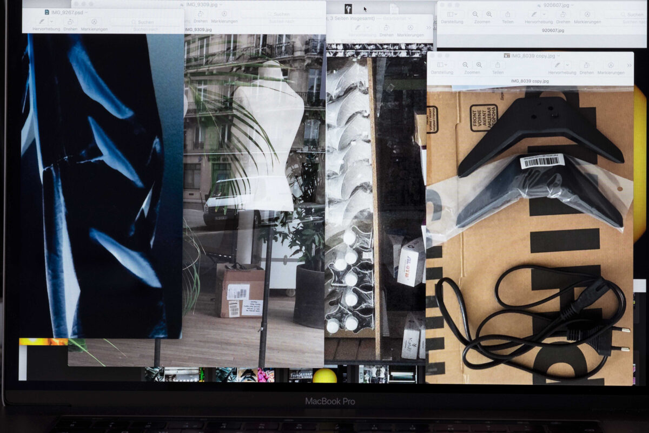The height and width of the screenshot is (433, 649).
Task: Open Darstellung view menu in 920607.jpg window
Action: (452, 14)
